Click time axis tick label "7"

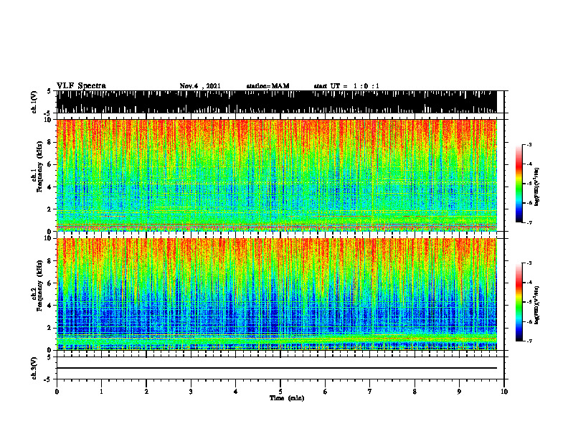[x=370, y=392]
